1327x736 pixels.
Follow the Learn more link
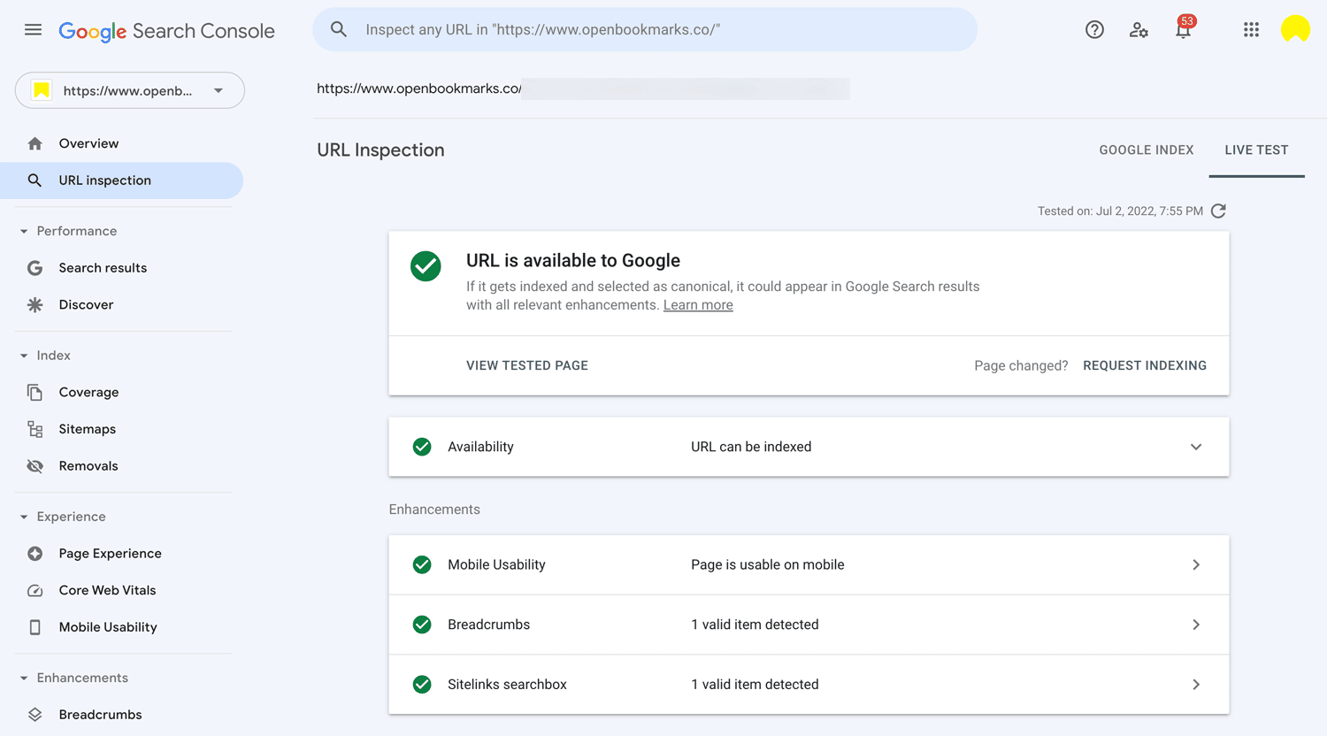pyautogui.click(x=698, y=305)
